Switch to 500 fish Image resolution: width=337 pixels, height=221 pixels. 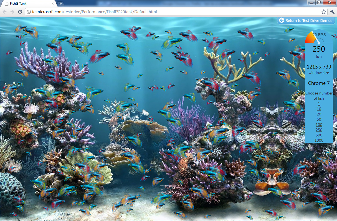(x=319, y=135)
